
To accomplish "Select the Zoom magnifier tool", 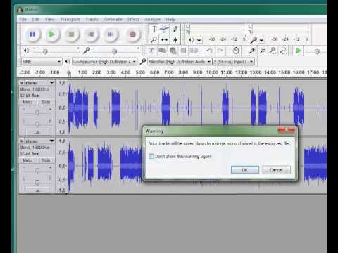I will pos(154,40).
